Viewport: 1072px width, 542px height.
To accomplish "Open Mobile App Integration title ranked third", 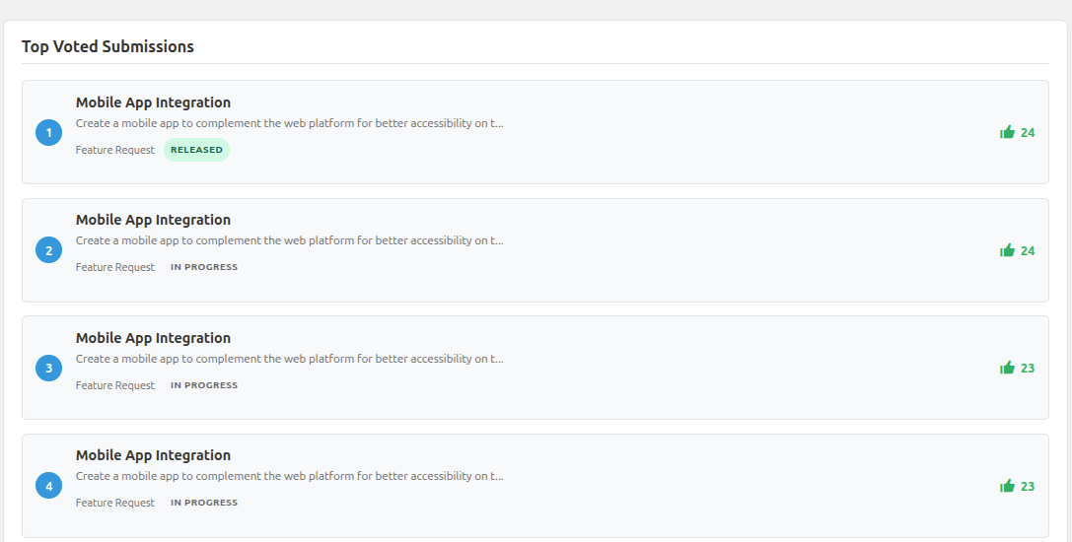I will (153, 338).
